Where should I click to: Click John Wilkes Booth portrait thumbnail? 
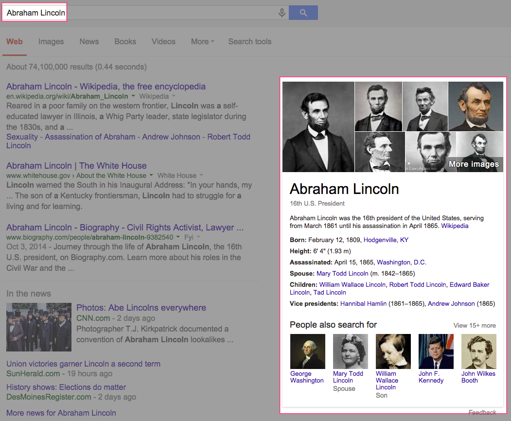[x=479, y=351]
